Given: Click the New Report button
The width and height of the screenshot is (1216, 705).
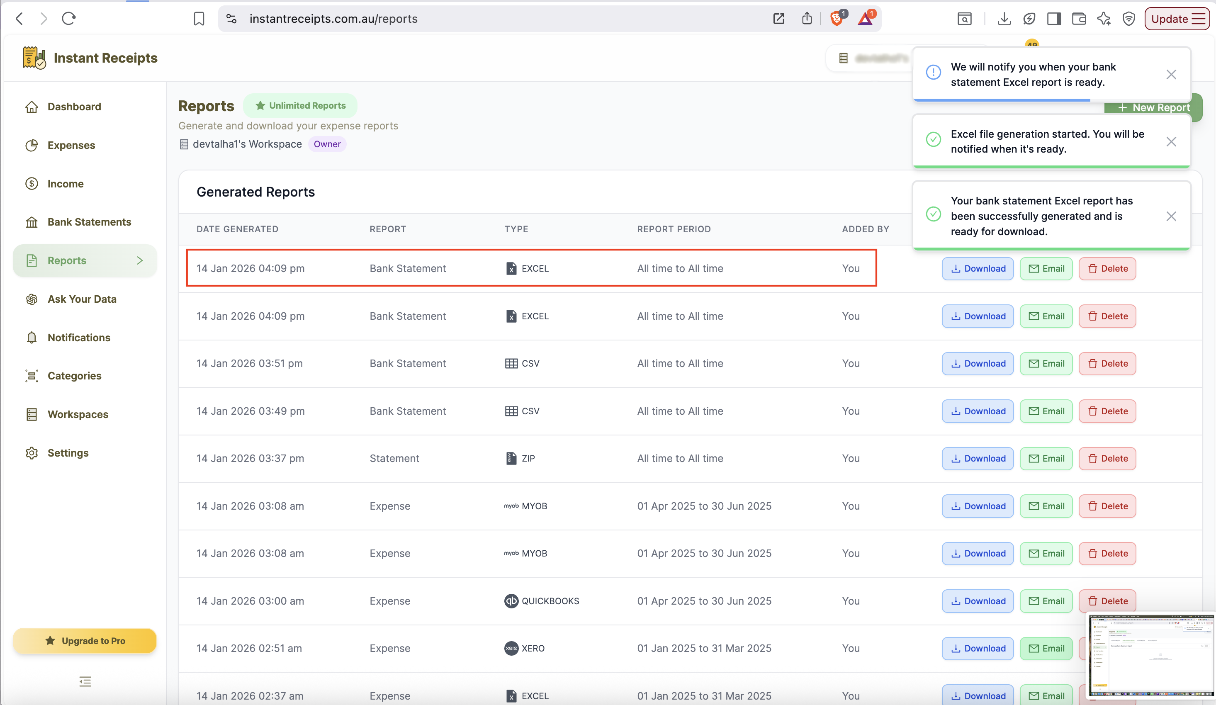Looking at the screenshot, I should [1153, 107].
